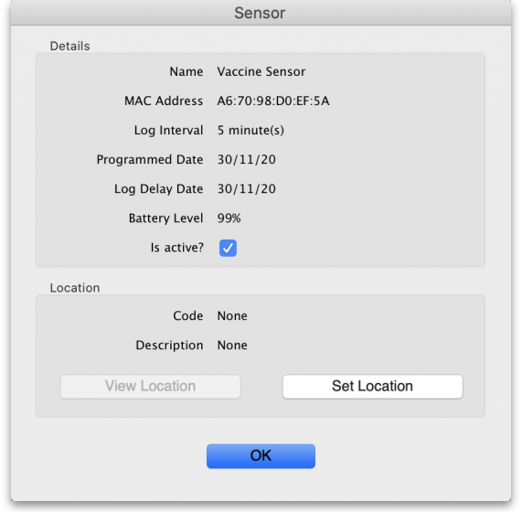Click the 5 minute(s) log interval value
522x512 pixels.
click(x=250, y=130)
